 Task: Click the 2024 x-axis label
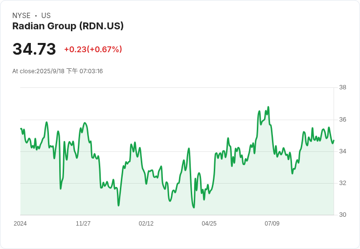[20, 224]
